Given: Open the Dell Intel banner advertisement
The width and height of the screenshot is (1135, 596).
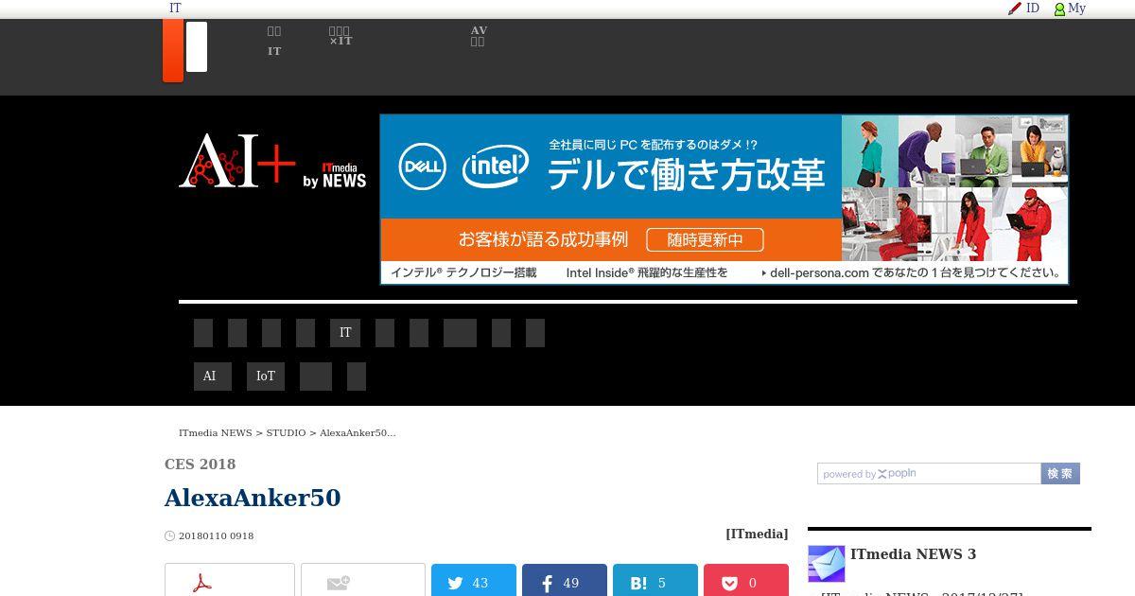Looking at the screenshot, I should 725,200.
